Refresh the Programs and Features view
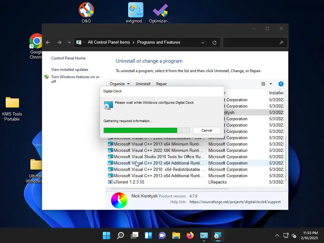The image size is (324, 243). (215, 43)
